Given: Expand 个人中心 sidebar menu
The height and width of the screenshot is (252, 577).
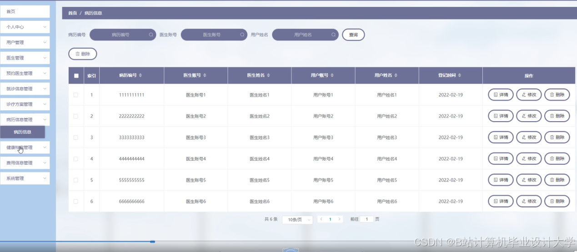Looking at the screenshot, I should 25,27.
